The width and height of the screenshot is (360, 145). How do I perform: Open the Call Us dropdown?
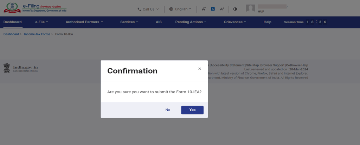click(148, 9)
